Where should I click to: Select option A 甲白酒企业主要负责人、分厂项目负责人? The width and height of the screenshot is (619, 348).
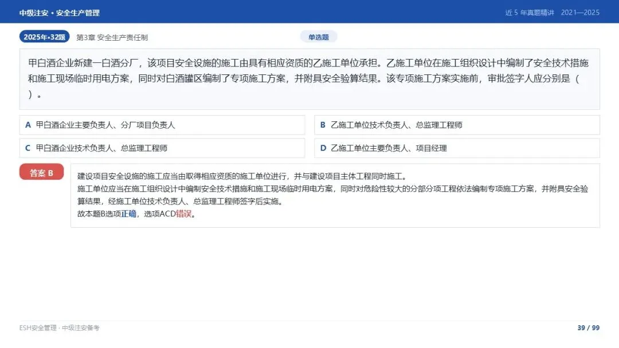[162, 125]
